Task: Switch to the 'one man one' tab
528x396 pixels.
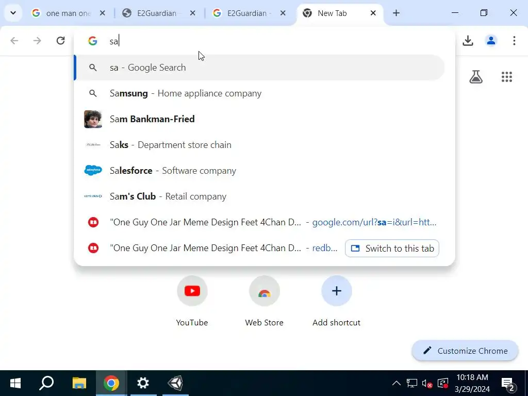Action: [x=69, y=13]
